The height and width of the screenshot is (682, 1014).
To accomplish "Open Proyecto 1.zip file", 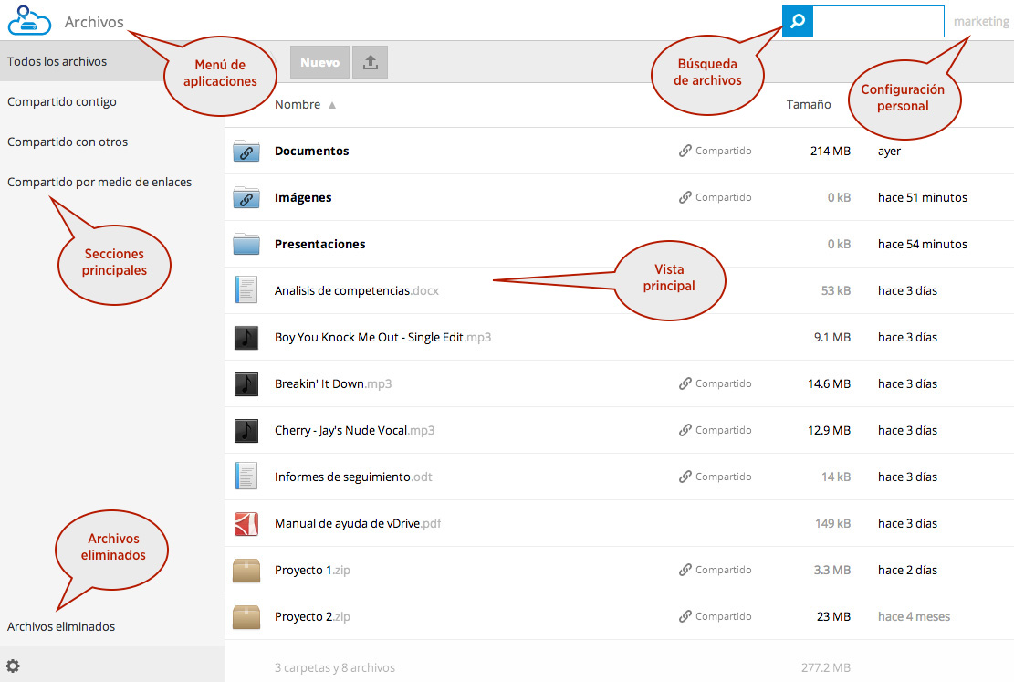I will click(312, 570).
